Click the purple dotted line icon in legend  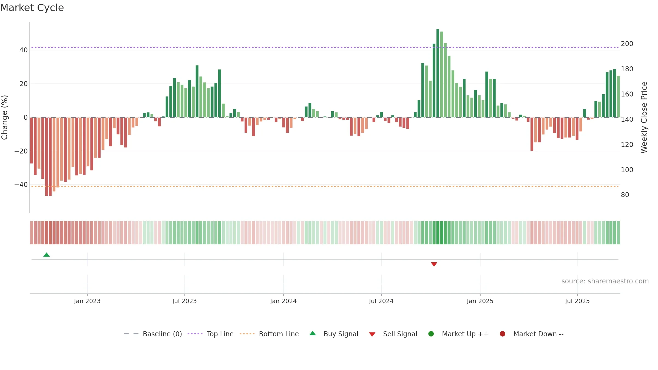coord(195,334)
